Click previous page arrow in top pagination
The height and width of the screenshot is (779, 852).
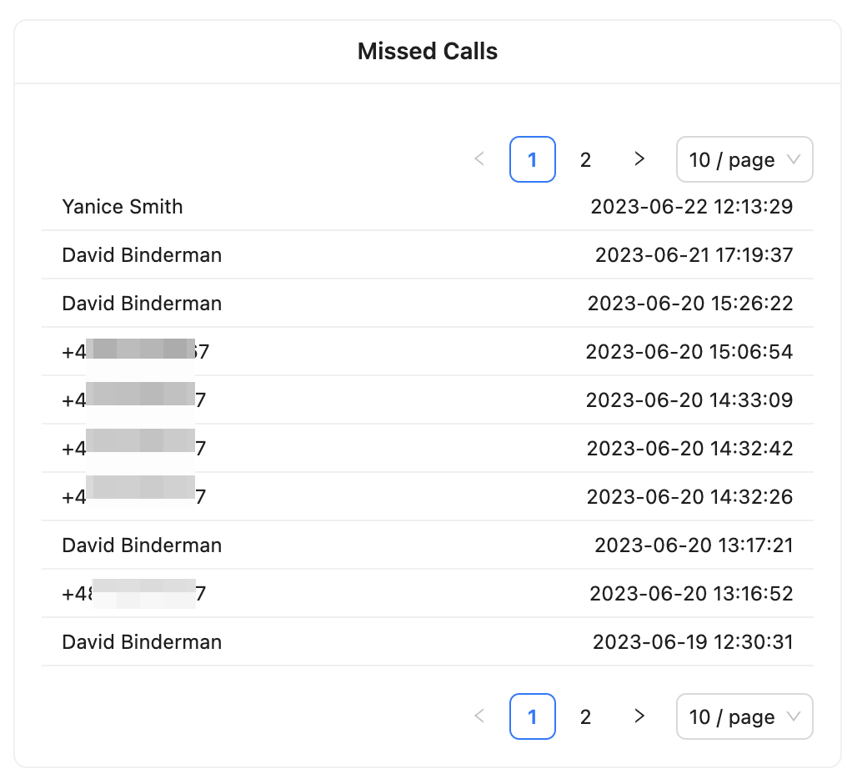[479, 159]
